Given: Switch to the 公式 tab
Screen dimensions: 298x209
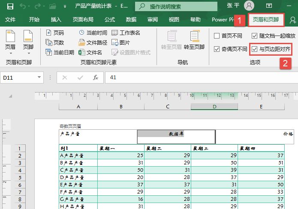Looking at the screenshot, I should tap(110, 20).
